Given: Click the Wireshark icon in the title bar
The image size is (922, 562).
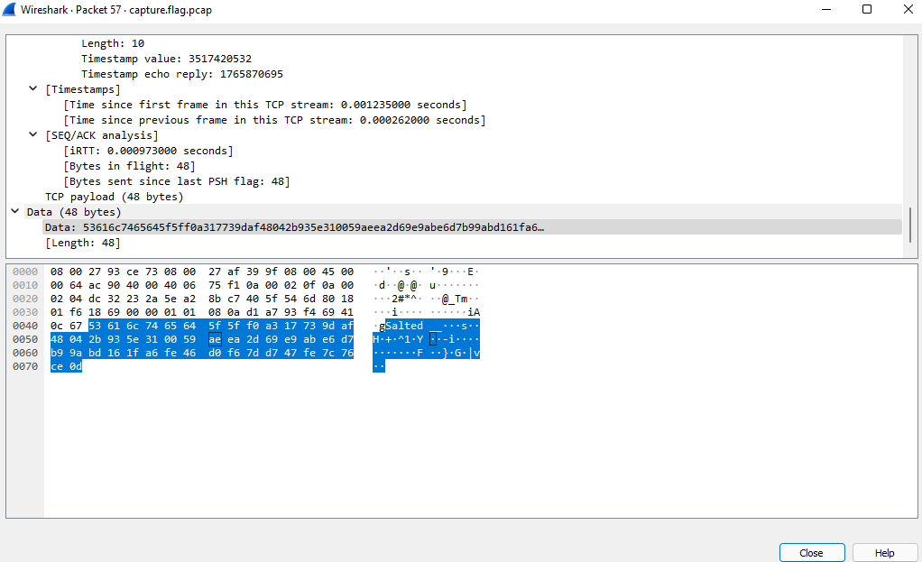Looking at the screenshot, I should [10, 9].
